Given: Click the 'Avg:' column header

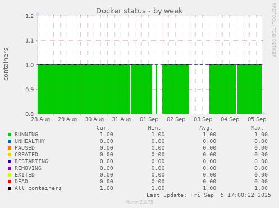Looking at the screenshot, I should point(206,128).
